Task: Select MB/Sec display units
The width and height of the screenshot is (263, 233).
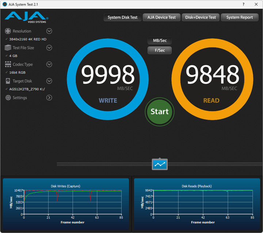Action: pyautogui.click(x=160, y=40)
